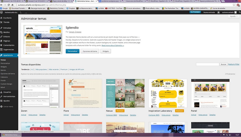The width and height of the screenshot is (241, 137).
Task: Open Design Disease author link
Action: click(75, 32)
